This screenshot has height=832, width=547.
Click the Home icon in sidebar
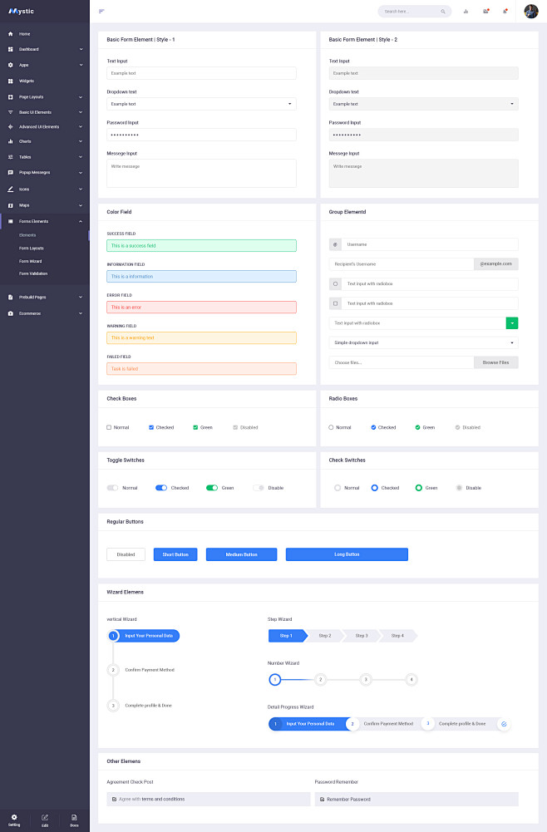10,34
